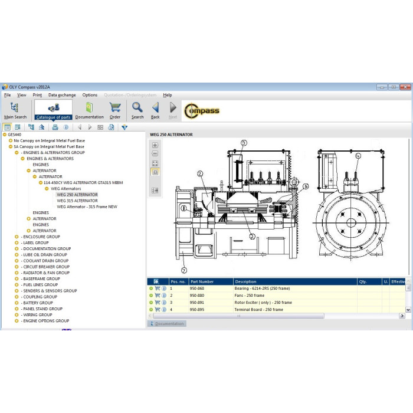Image resolution: width=413 pixels, height=413 pixels.
Task: Select WEG 250 ALTERNATOR tree item
Action: 77,195
